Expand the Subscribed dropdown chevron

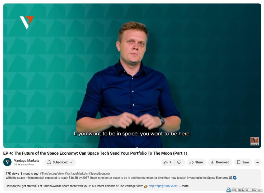coord(71,162)
